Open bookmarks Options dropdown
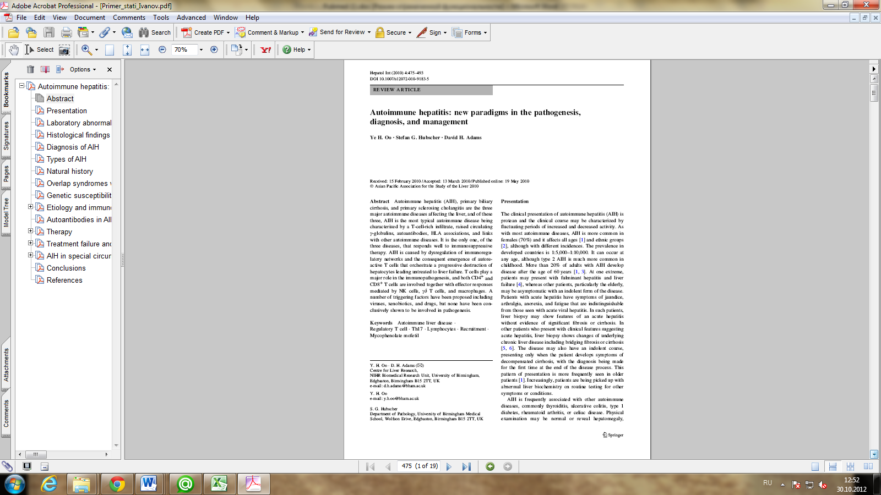881x495 pixels. pyautogui.click(x=83, y=69)
